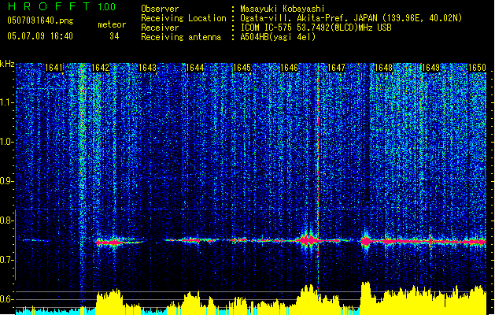Click the HROFFT title text
The image size is (495, 315).
[49, 6]
